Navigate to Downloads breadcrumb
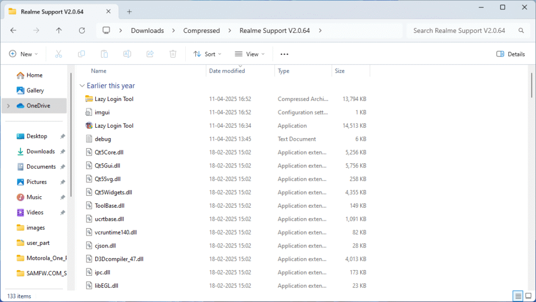The image size is (536, 302). pos(147,30)
